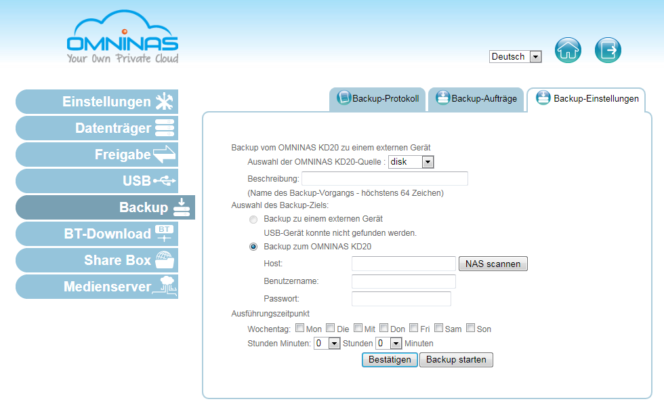This screenshot has height=410, width=664.
Task: Check the Sam weekday checkbox
Action: pos(439,328)
